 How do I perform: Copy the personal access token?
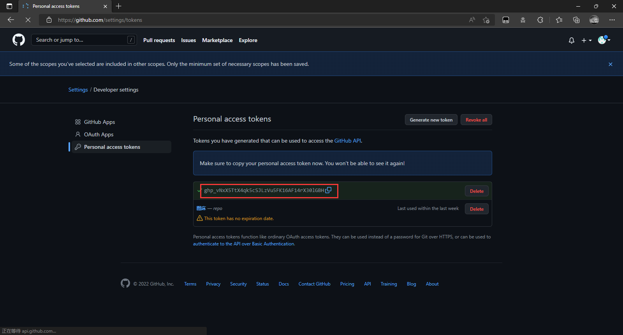tap(328, 190)
